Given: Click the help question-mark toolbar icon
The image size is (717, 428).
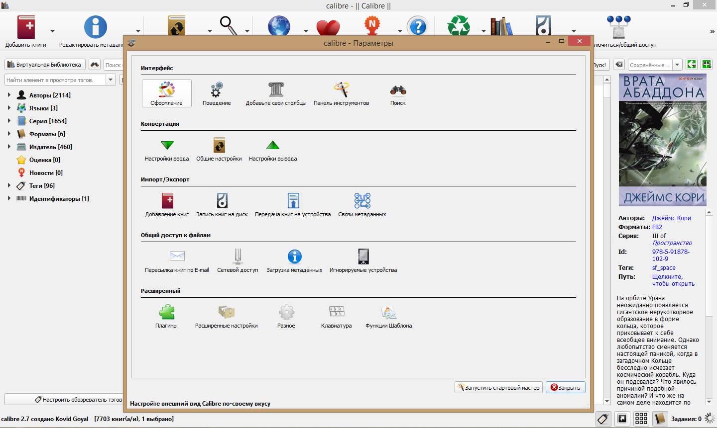Looking at the screenshot, I should (417, 26).
